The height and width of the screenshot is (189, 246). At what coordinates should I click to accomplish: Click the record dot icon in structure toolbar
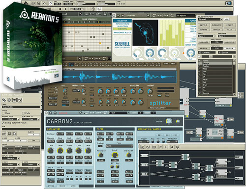(172, 147)
